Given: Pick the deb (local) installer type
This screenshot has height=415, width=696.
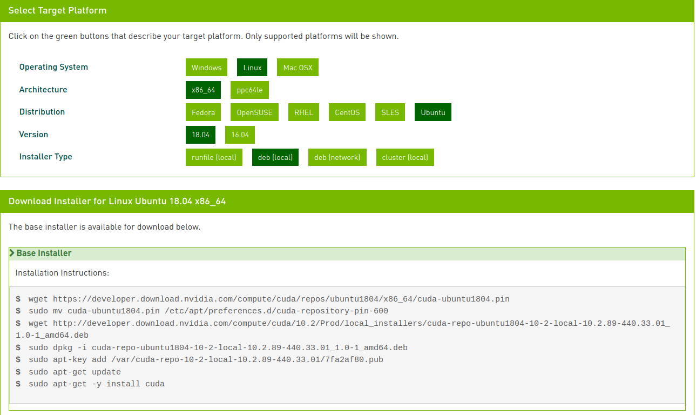Looking at the screenshot, I should (x=275, y=157).
